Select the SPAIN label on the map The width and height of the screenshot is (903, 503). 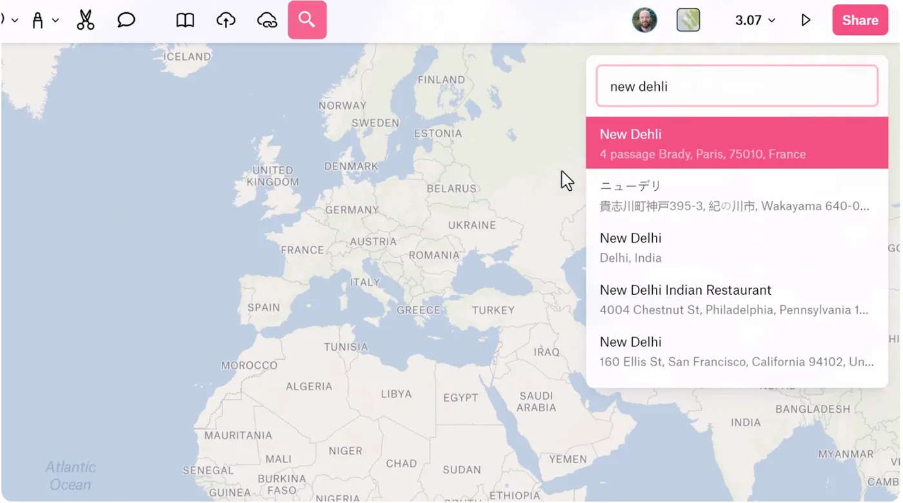[264, 307]
